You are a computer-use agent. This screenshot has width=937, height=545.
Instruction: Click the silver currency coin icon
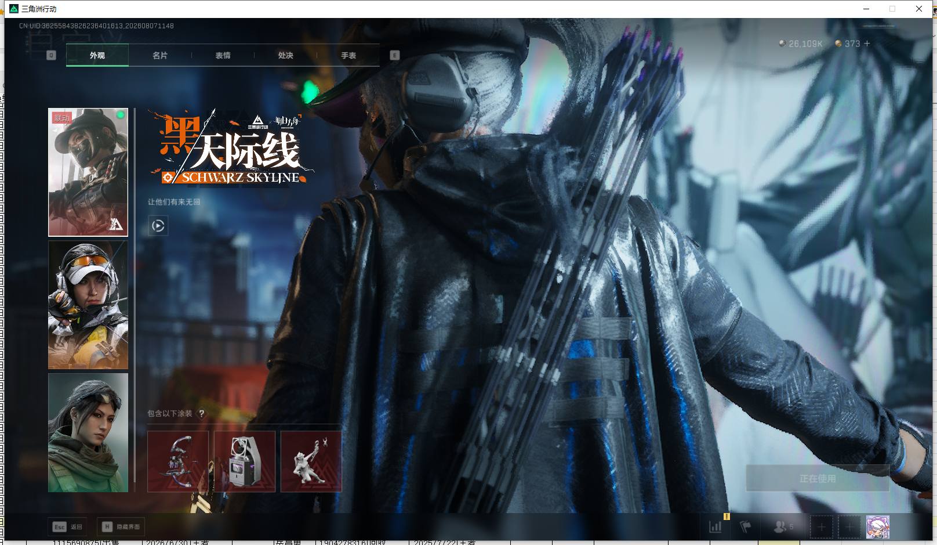coord(782,44)
